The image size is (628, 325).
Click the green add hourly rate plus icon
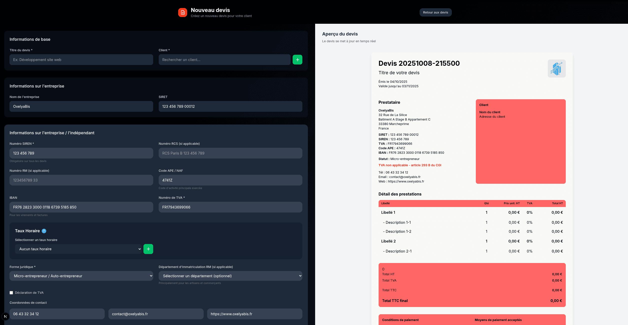point(148,249)
